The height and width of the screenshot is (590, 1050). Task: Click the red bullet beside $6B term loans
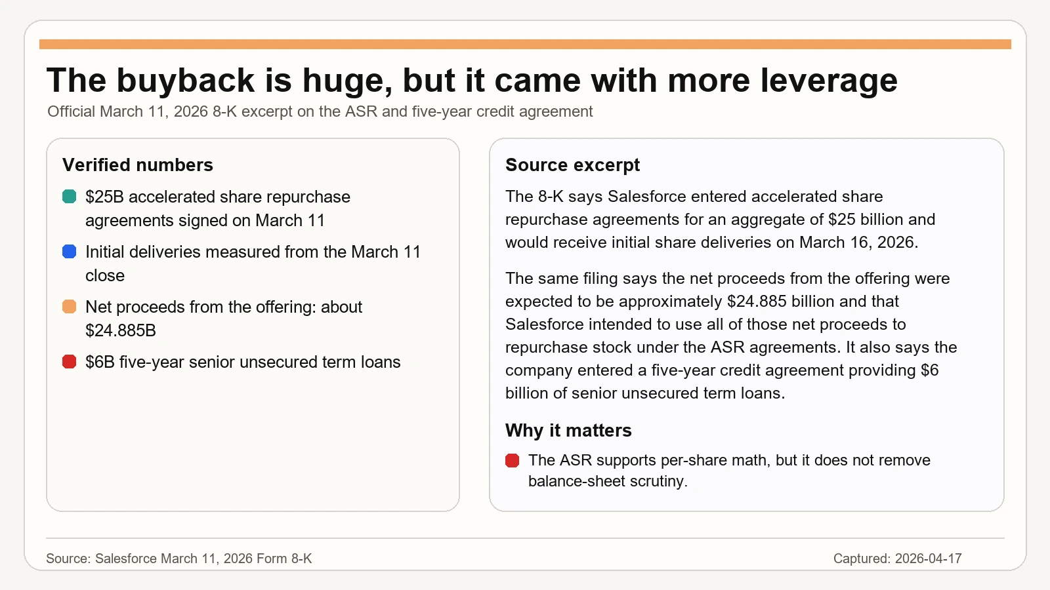click(x=69, y=362)
